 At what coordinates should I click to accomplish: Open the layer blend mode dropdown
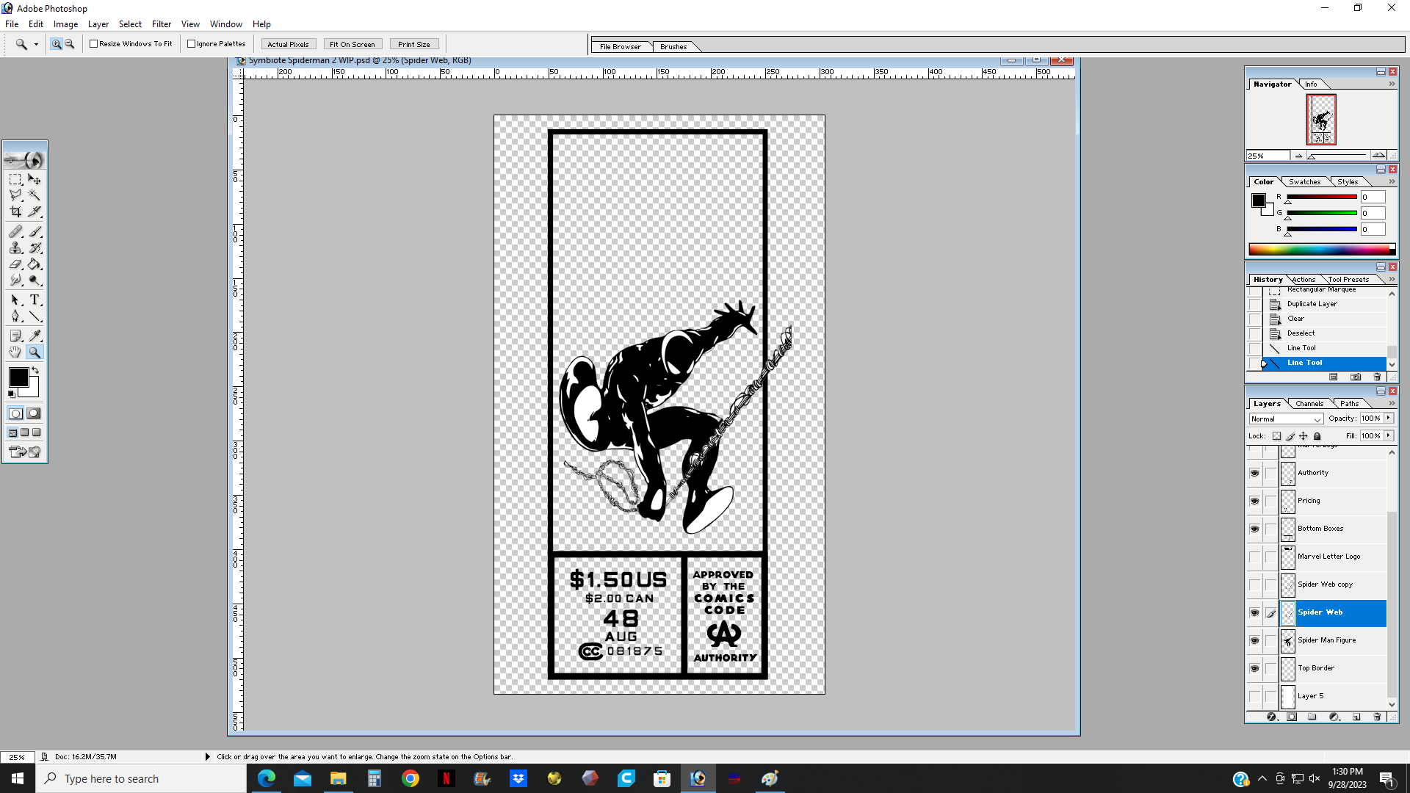point(1286,419)
